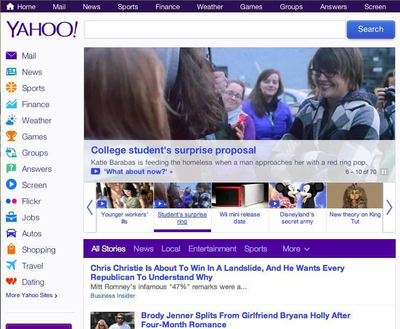The width and height of the screenshot is (400, 329).
Task: Switch to the Local stories tab
Action: tap(171, 249)
